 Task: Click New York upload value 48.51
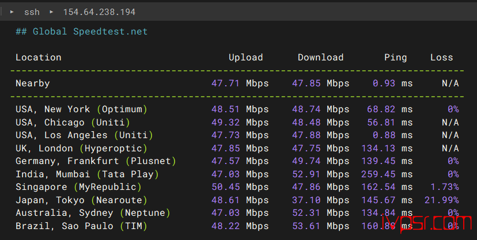(x=225, y=109)
